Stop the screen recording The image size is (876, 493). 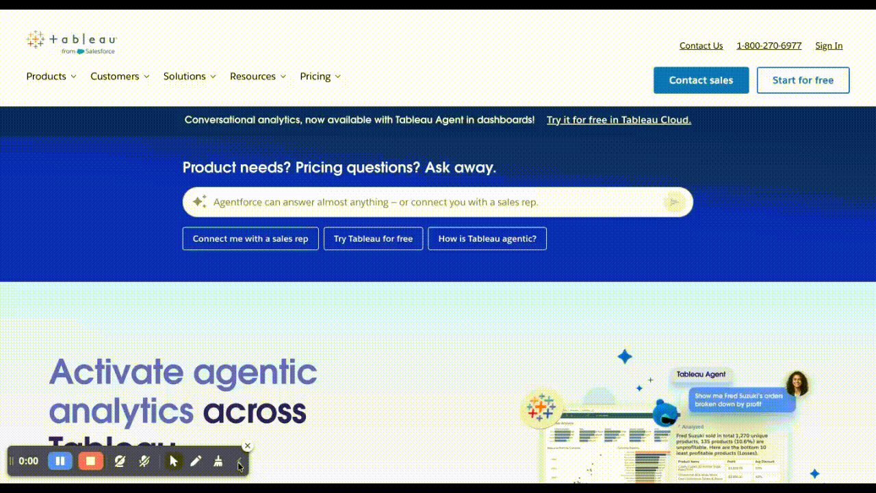(90, 461)
